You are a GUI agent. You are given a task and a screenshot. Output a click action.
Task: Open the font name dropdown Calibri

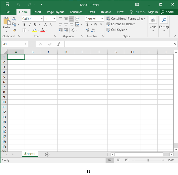(x=42, y=19)
